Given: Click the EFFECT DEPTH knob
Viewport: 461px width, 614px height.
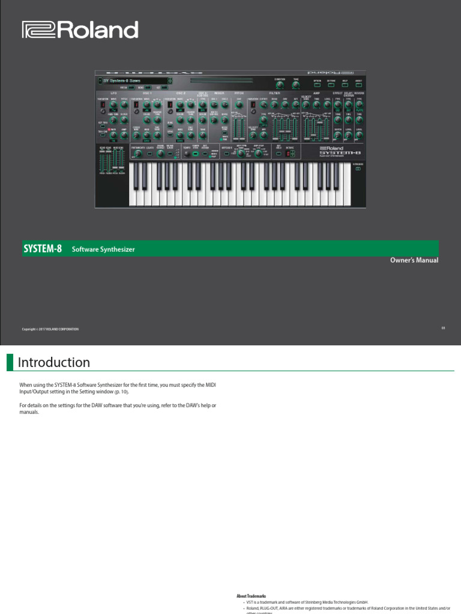Looking at the screenshot, I should coord(337,135).
